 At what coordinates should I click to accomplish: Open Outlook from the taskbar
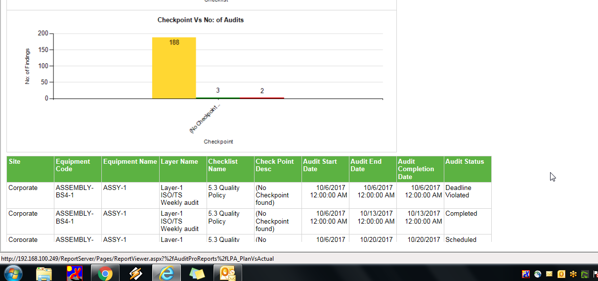[x=227, y=273]
